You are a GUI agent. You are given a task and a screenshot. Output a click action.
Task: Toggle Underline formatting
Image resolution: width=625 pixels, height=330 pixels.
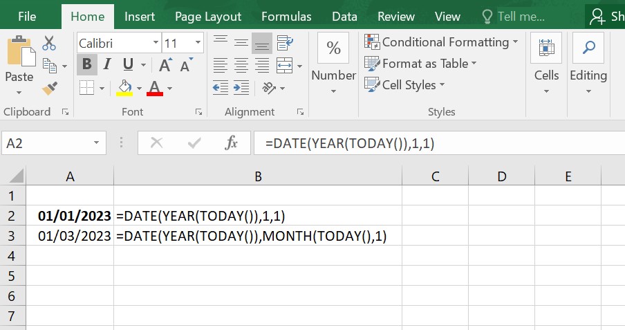pos(128,64)
